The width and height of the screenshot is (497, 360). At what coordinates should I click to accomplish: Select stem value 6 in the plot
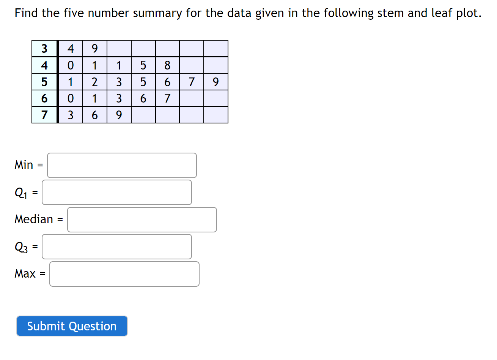pyautogui.click(x=44, y=98)
